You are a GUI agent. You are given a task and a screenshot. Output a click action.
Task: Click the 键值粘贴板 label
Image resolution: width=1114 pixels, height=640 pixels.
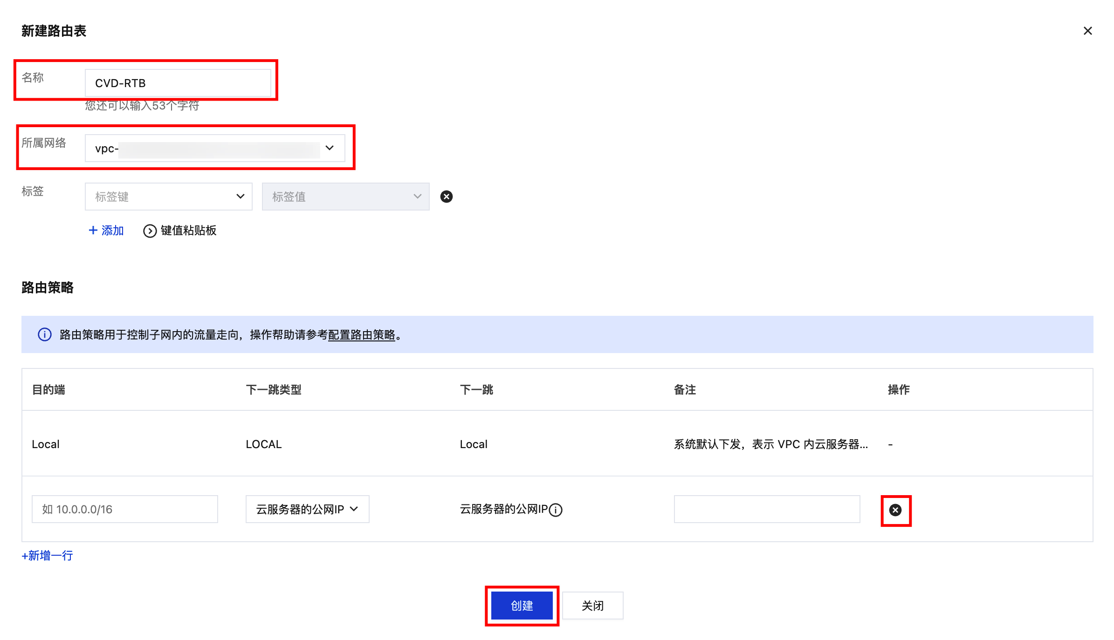(188, 230)
